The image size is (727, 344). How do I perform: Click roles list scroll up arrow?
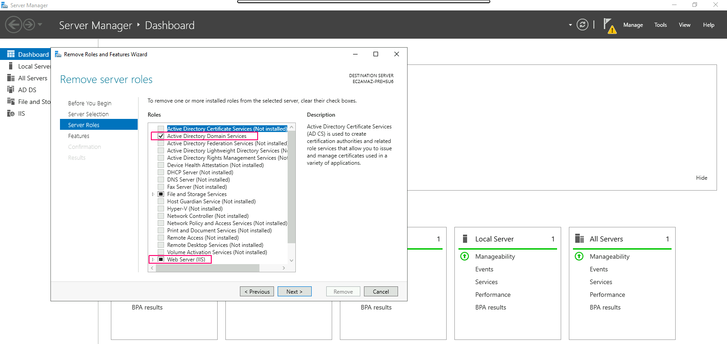click(291, 127)
